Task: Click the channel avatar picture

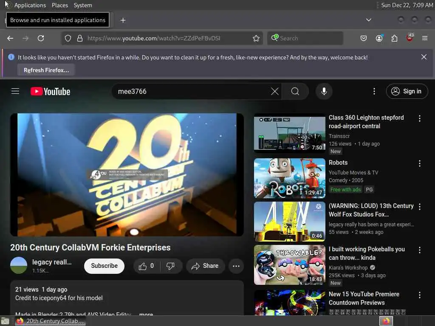Action: pos(19,265)
